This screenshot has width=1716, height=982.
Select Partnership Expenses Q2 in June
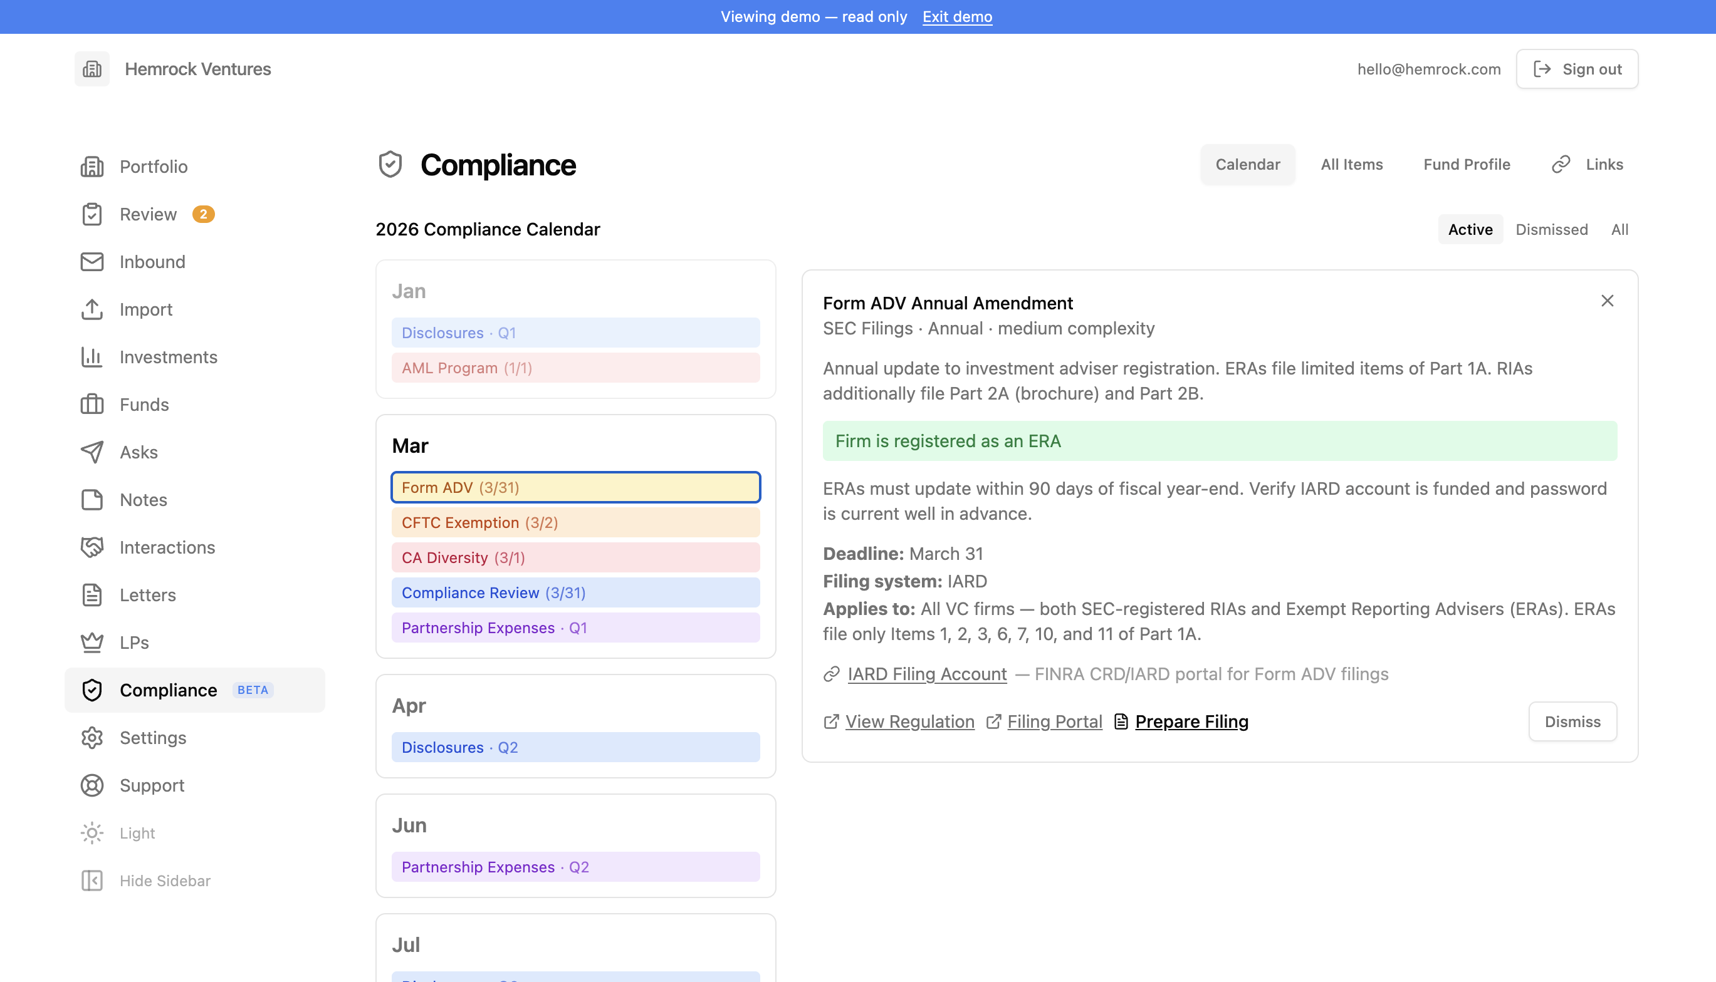coord(575,867)
